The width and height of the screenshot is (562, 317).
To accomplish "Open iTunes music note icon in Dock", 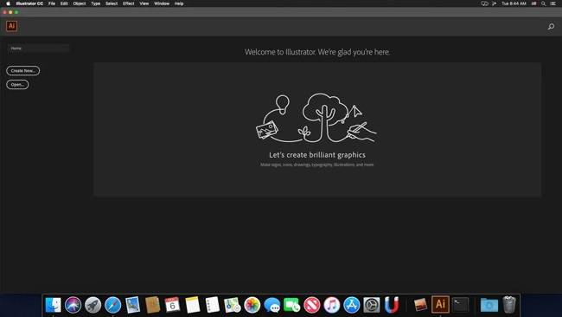I will 332,305.
